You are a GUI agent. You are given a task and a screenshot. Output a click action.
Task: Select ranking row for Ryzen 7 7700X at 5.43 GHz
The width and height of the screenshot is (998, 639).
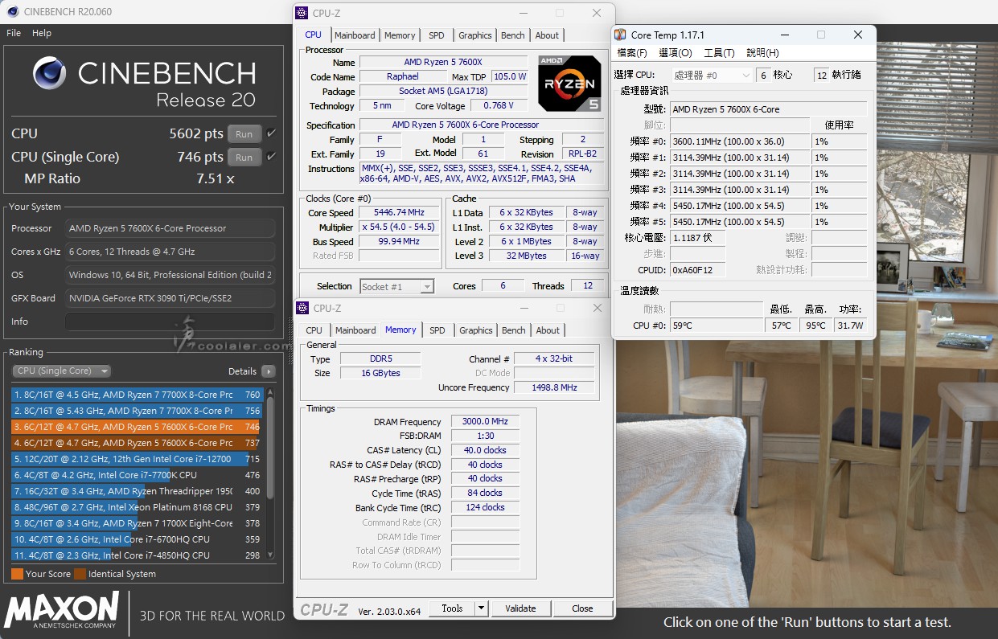[x=137, y=411]
